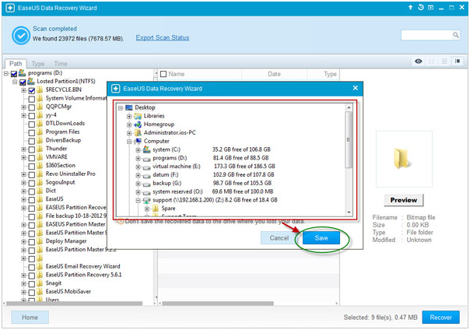Open the Time tab
This screenshot has height=330, width=470.
point(61,64)
